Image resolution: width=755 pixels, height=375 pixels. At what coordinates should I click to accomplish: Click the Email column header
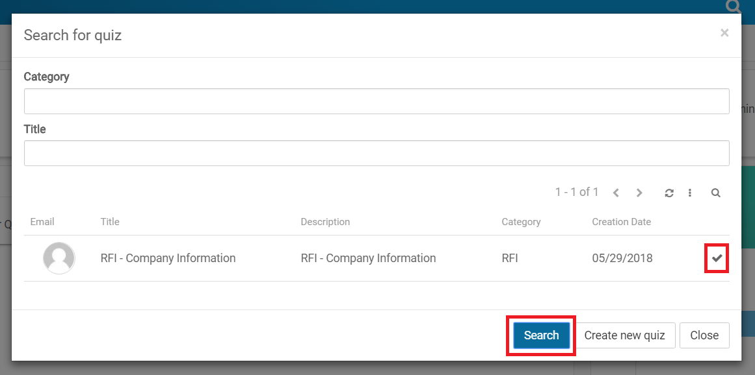(42, 222)
